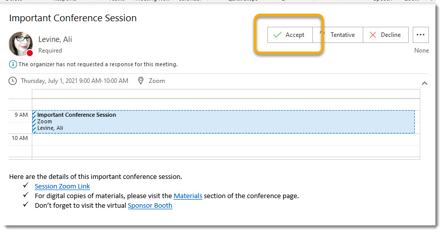Click the 10 AM time label
The width and height of the screenshot is (443, 233).
(20, 138)
